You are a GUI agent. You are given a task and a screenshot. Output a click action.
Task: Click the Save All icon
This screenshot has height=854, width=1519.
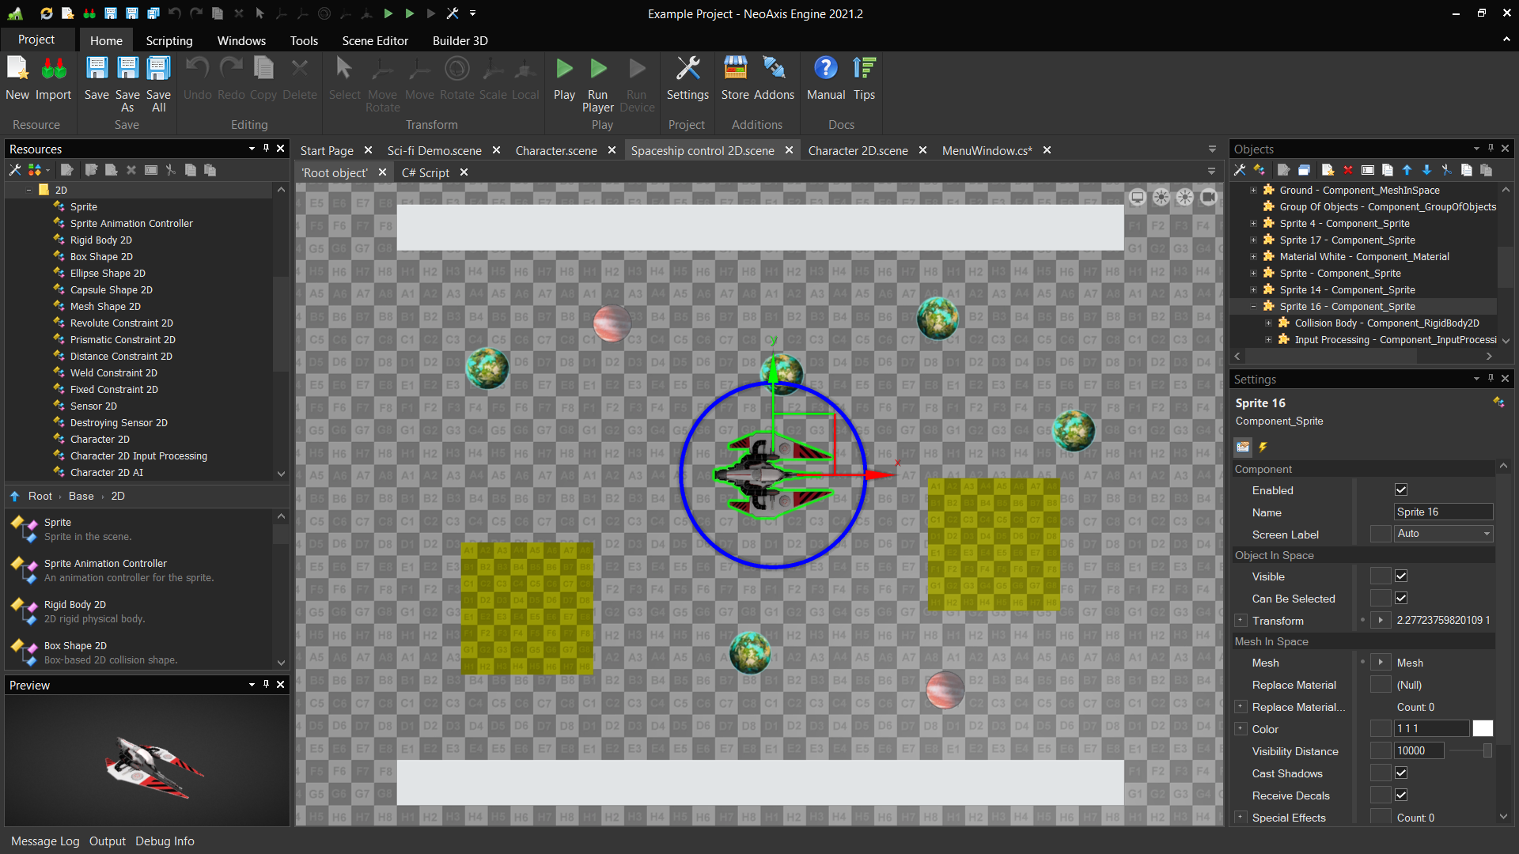(158, 70)
